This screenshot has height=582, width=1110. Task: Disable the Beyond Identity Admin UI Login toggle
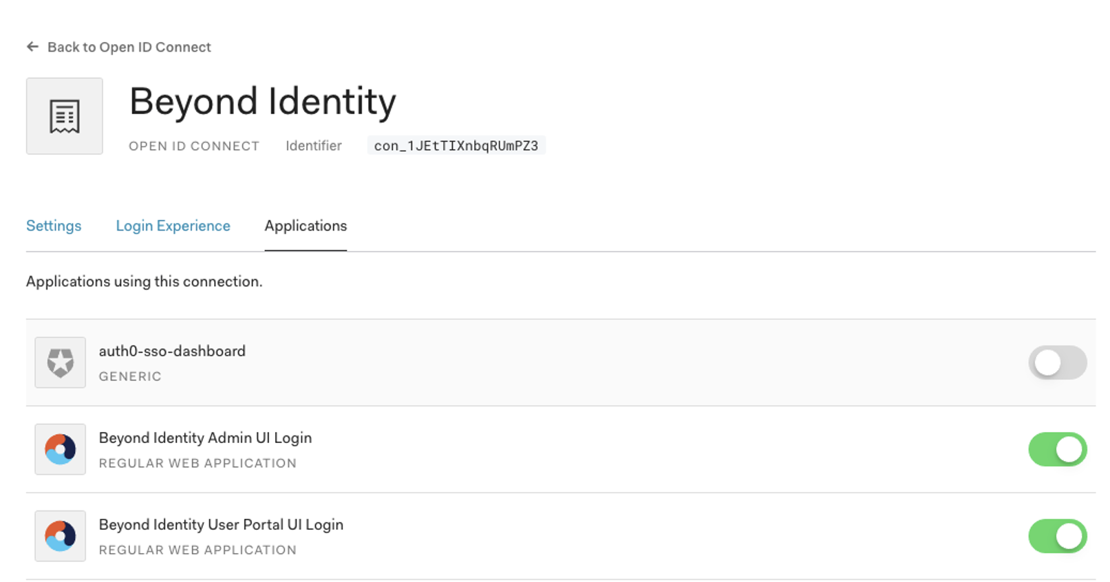[x=1057, y=449]
